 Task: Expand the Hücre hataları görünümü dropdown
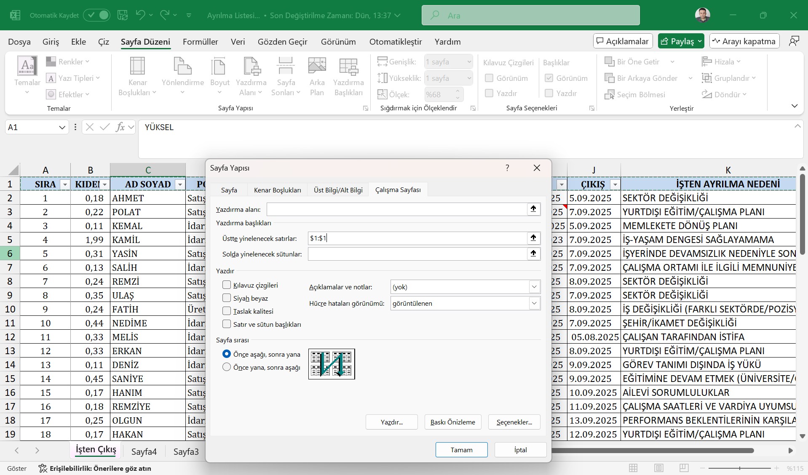click(x=534, y=304)
